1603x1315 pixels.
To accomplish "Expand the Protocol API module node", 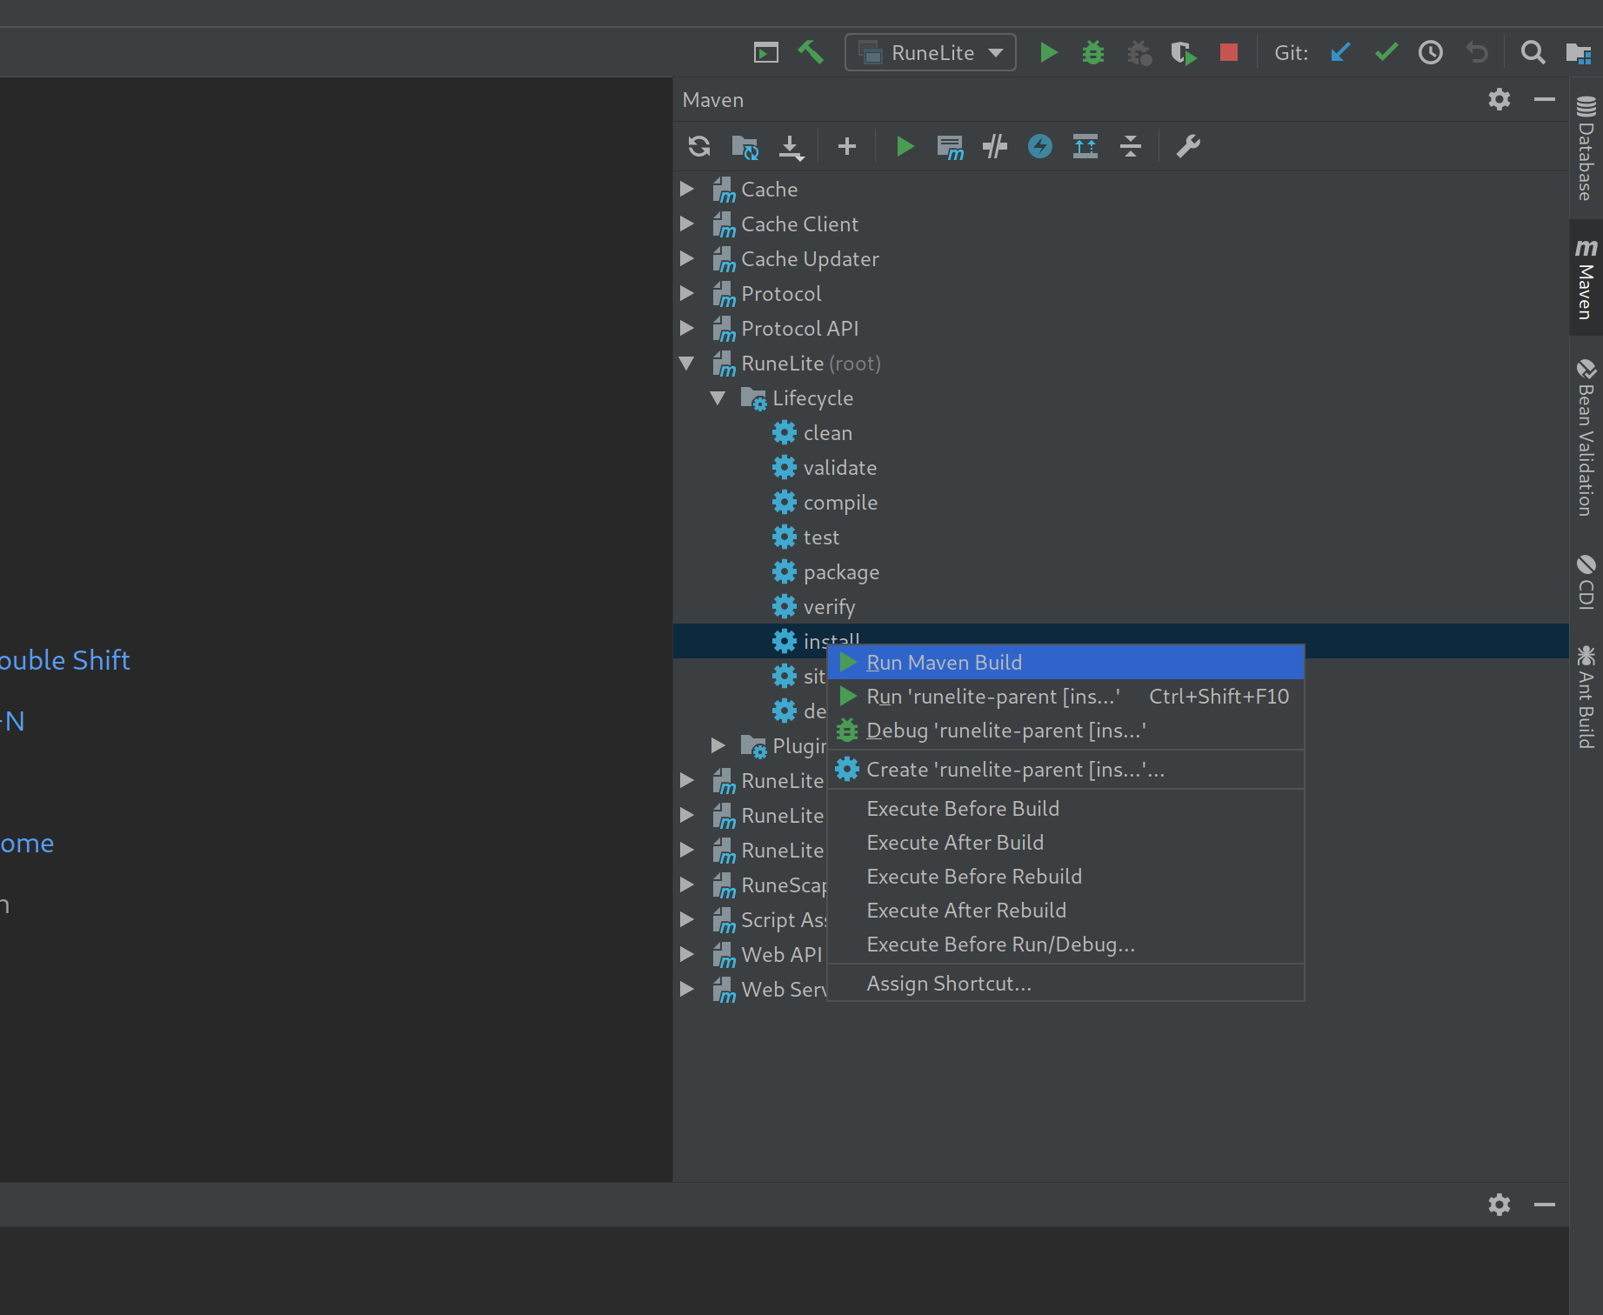I will (x=687, y=328).
